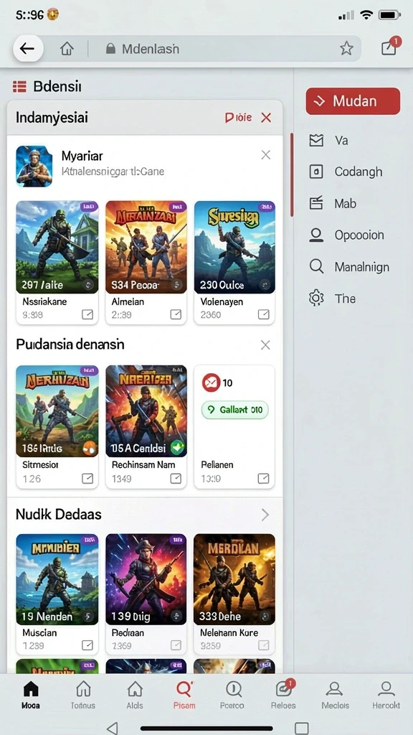Switch to the Poetco tab
This screenshot has width=413, height=735.
[233, 695]
